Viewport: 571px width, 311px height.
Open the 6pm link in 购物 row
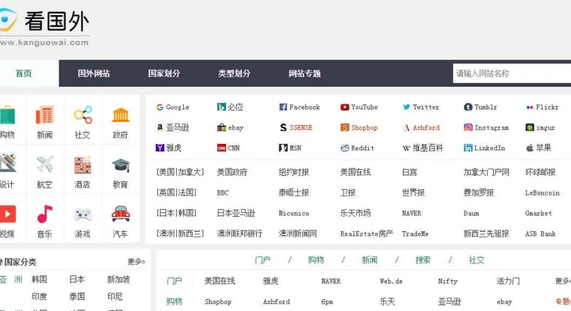[x=327, y=302]
